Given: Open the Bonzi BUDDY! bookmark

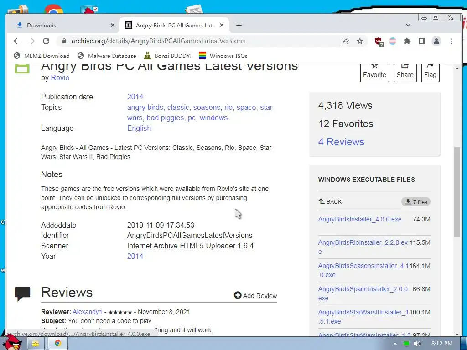Looking at the screenshot, I should coord(167,56).
